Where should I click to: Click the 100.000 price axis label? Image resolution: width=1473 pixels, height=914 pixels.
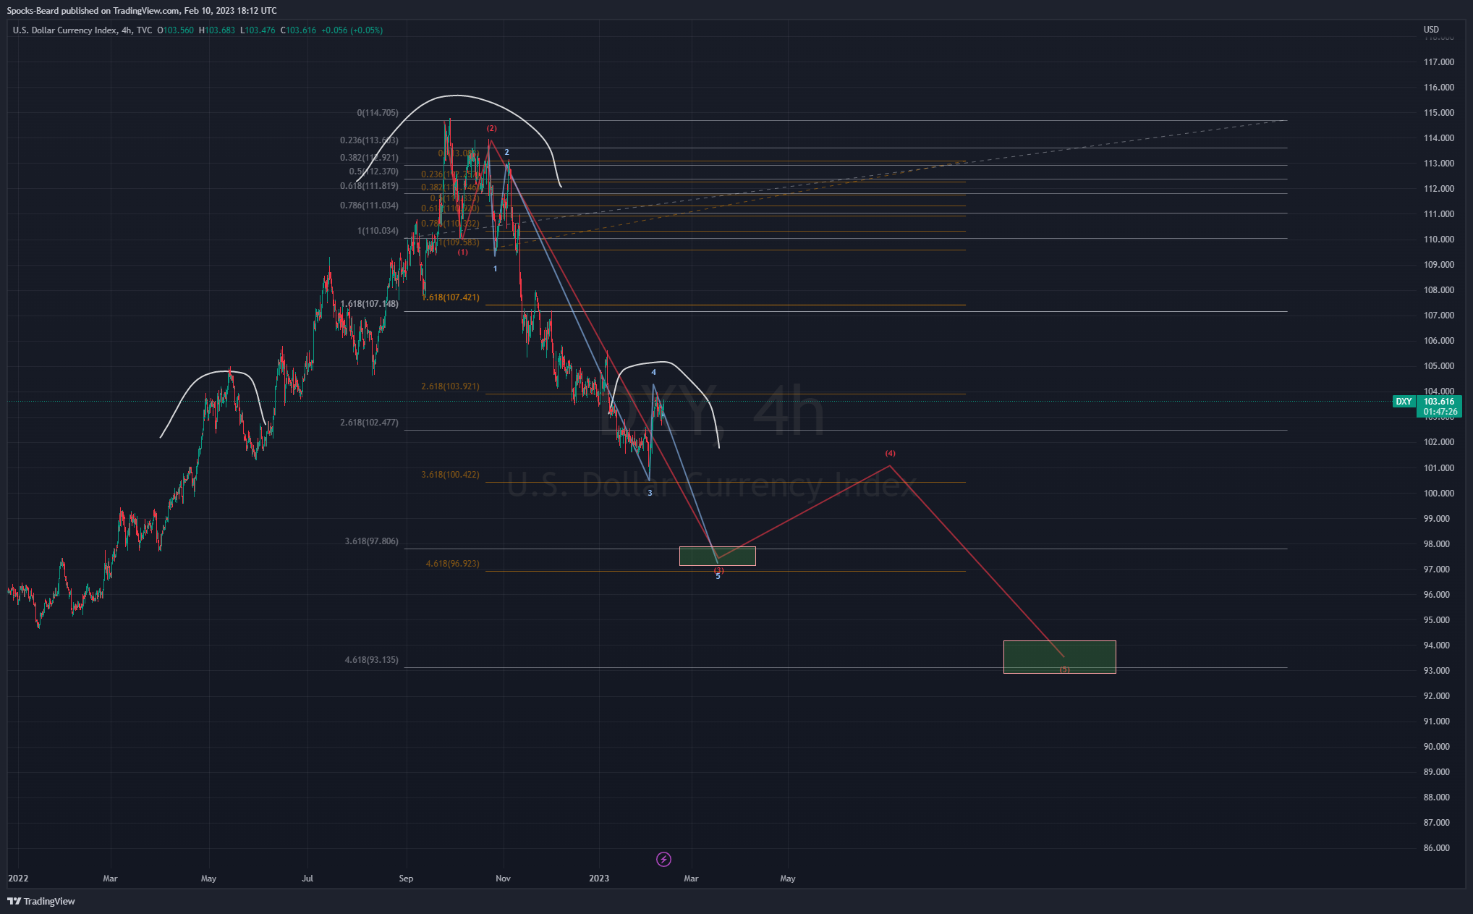click(1438, 494)
